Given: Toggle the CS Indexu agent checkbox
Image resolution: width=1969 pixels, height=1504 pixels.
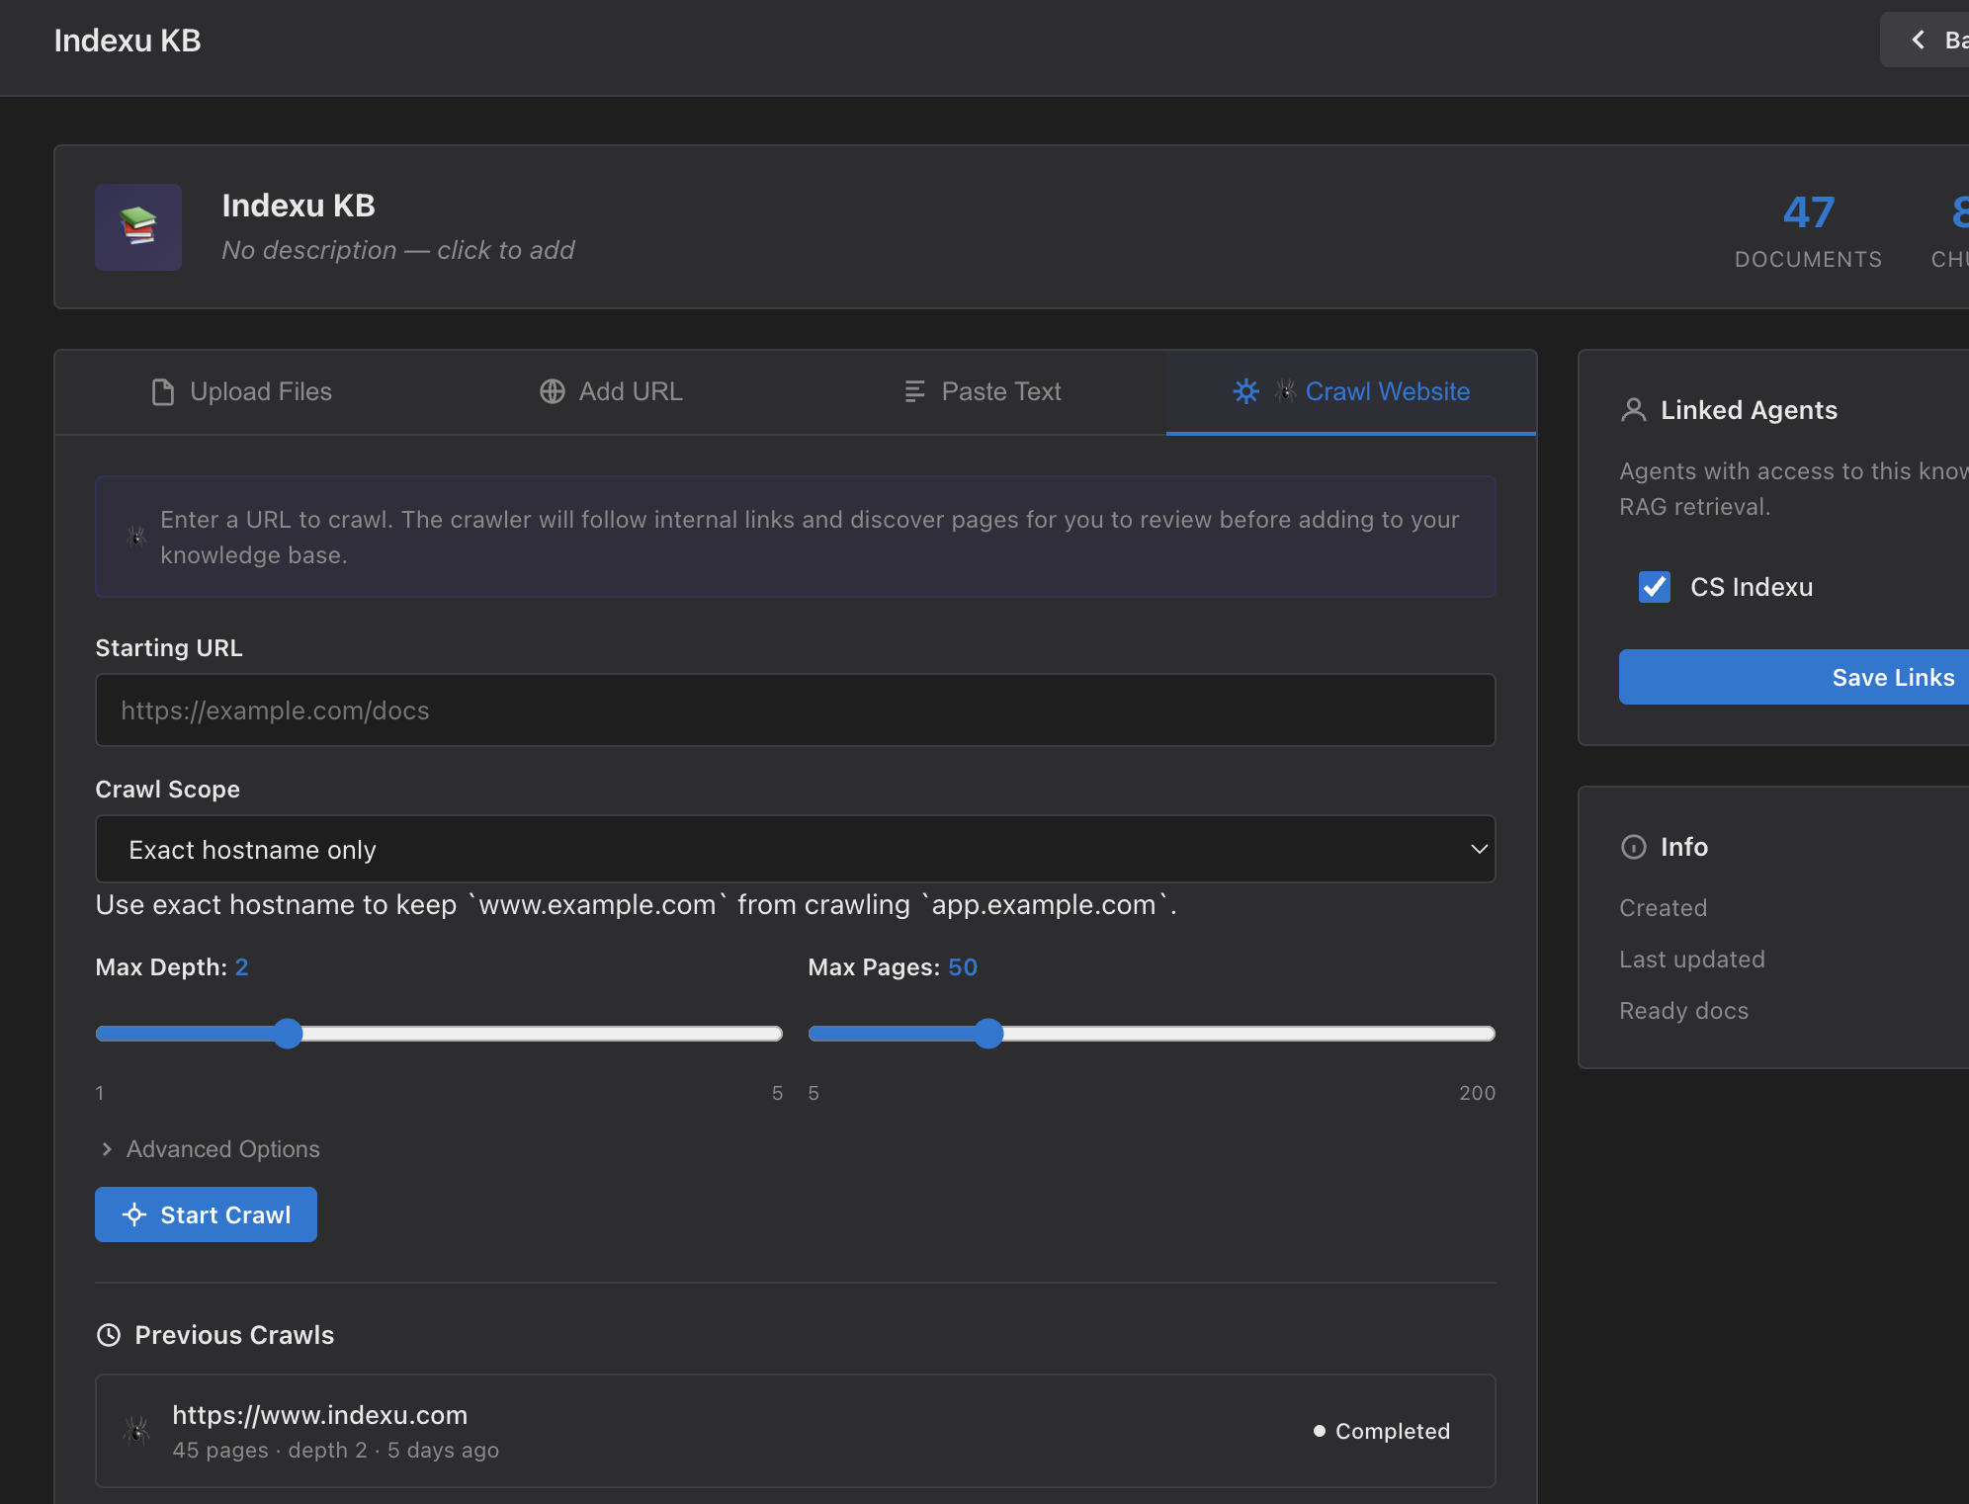Looking at the screenshot, I should (1655, 587).
